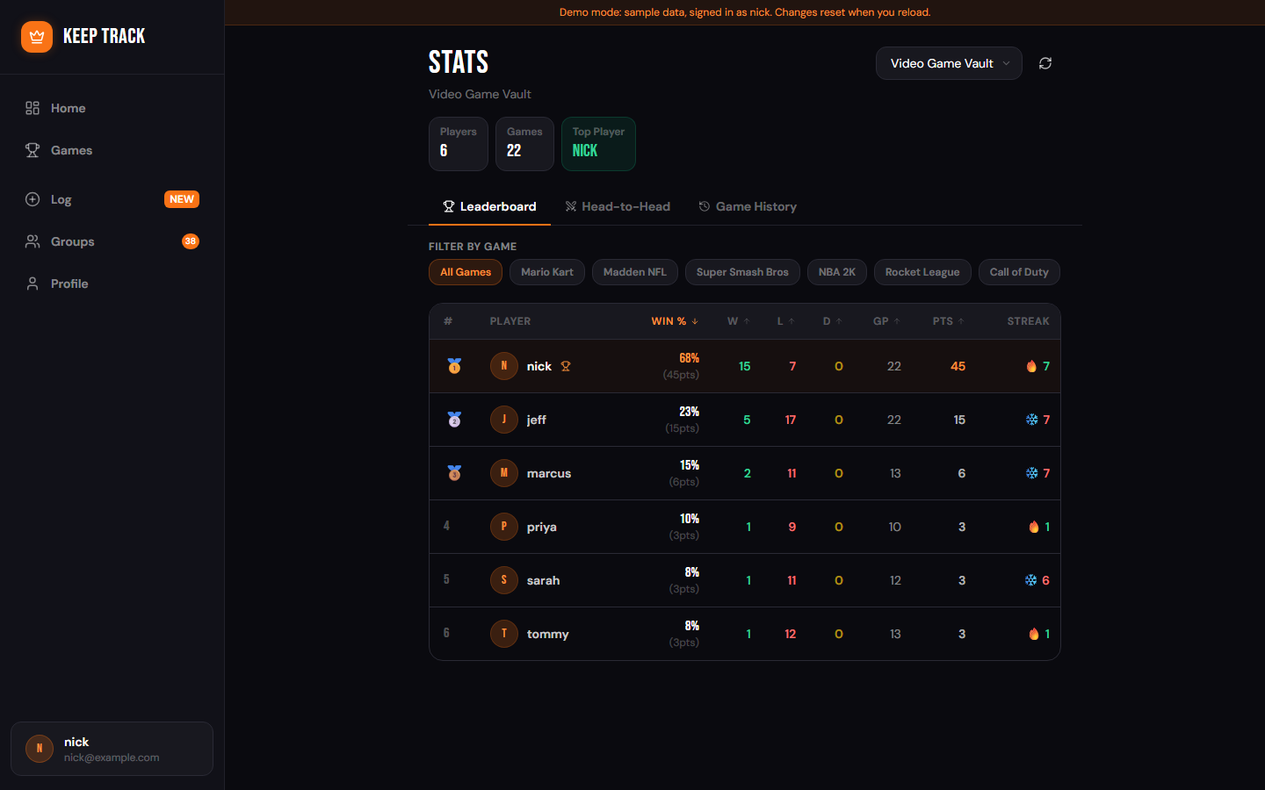Click the Top Player NICK card
Viewport: 1265px width, 790px height.
[598, 144]
